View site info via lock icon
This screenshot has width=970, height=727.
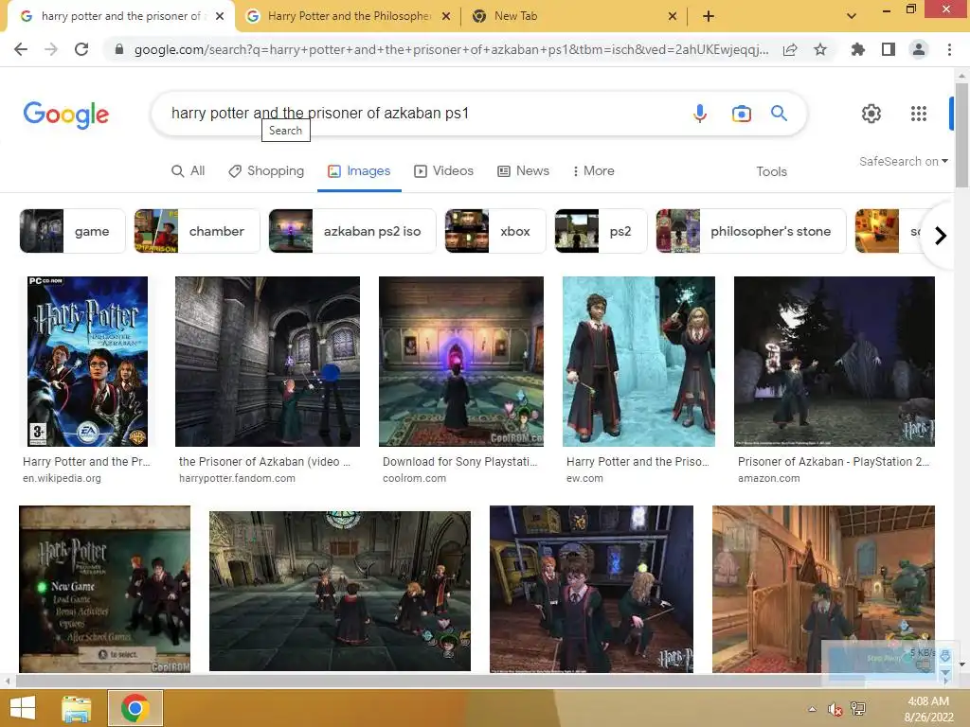119,49
